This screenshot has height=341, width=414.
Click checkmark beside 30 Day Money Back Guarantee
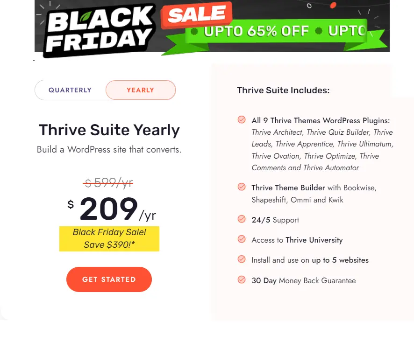pyautogui.click(x=242, y=280)
